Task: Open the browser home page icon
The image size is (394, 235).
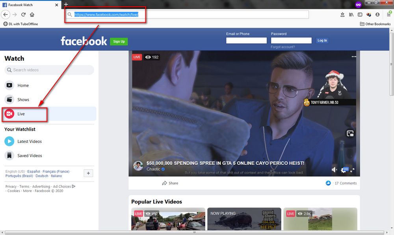Action: coord(32,15)
